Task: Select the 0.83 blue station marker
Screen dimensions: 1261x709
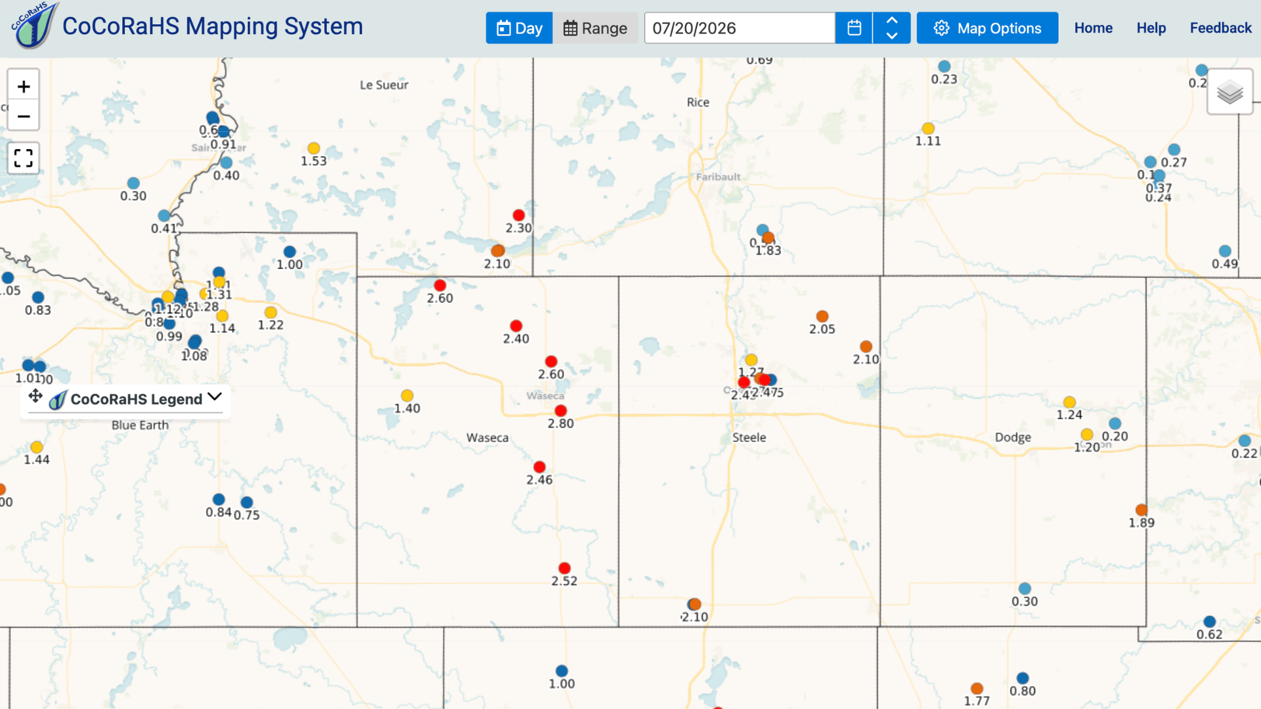Action: tap(38, 297)
